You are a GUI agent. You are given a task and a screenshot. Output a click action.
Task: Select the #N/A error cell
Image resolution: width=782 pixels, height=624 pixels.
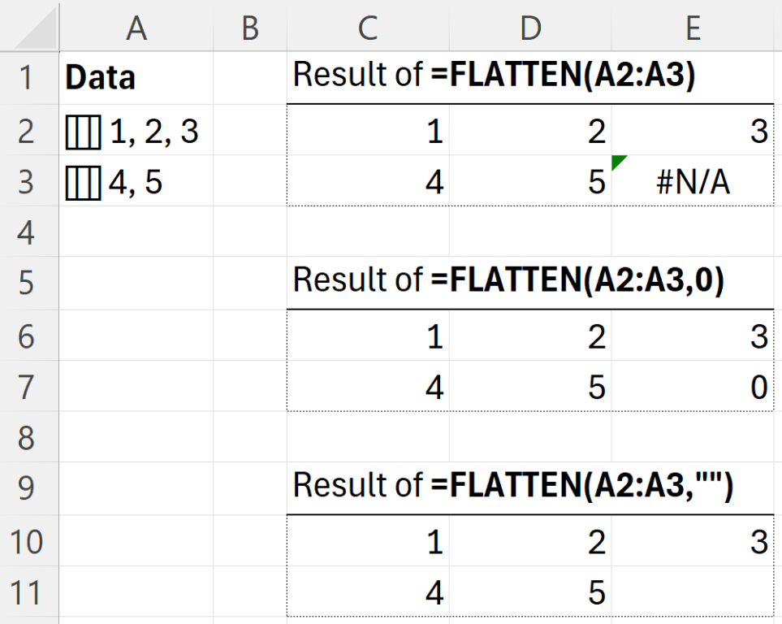coord(693,180)
